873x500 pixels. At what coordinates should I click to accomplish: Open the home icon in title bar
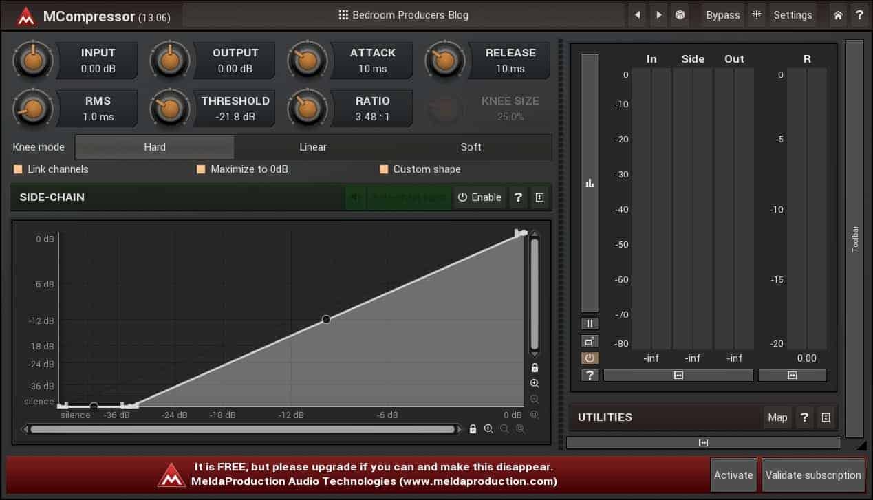(x=838, y=14)
